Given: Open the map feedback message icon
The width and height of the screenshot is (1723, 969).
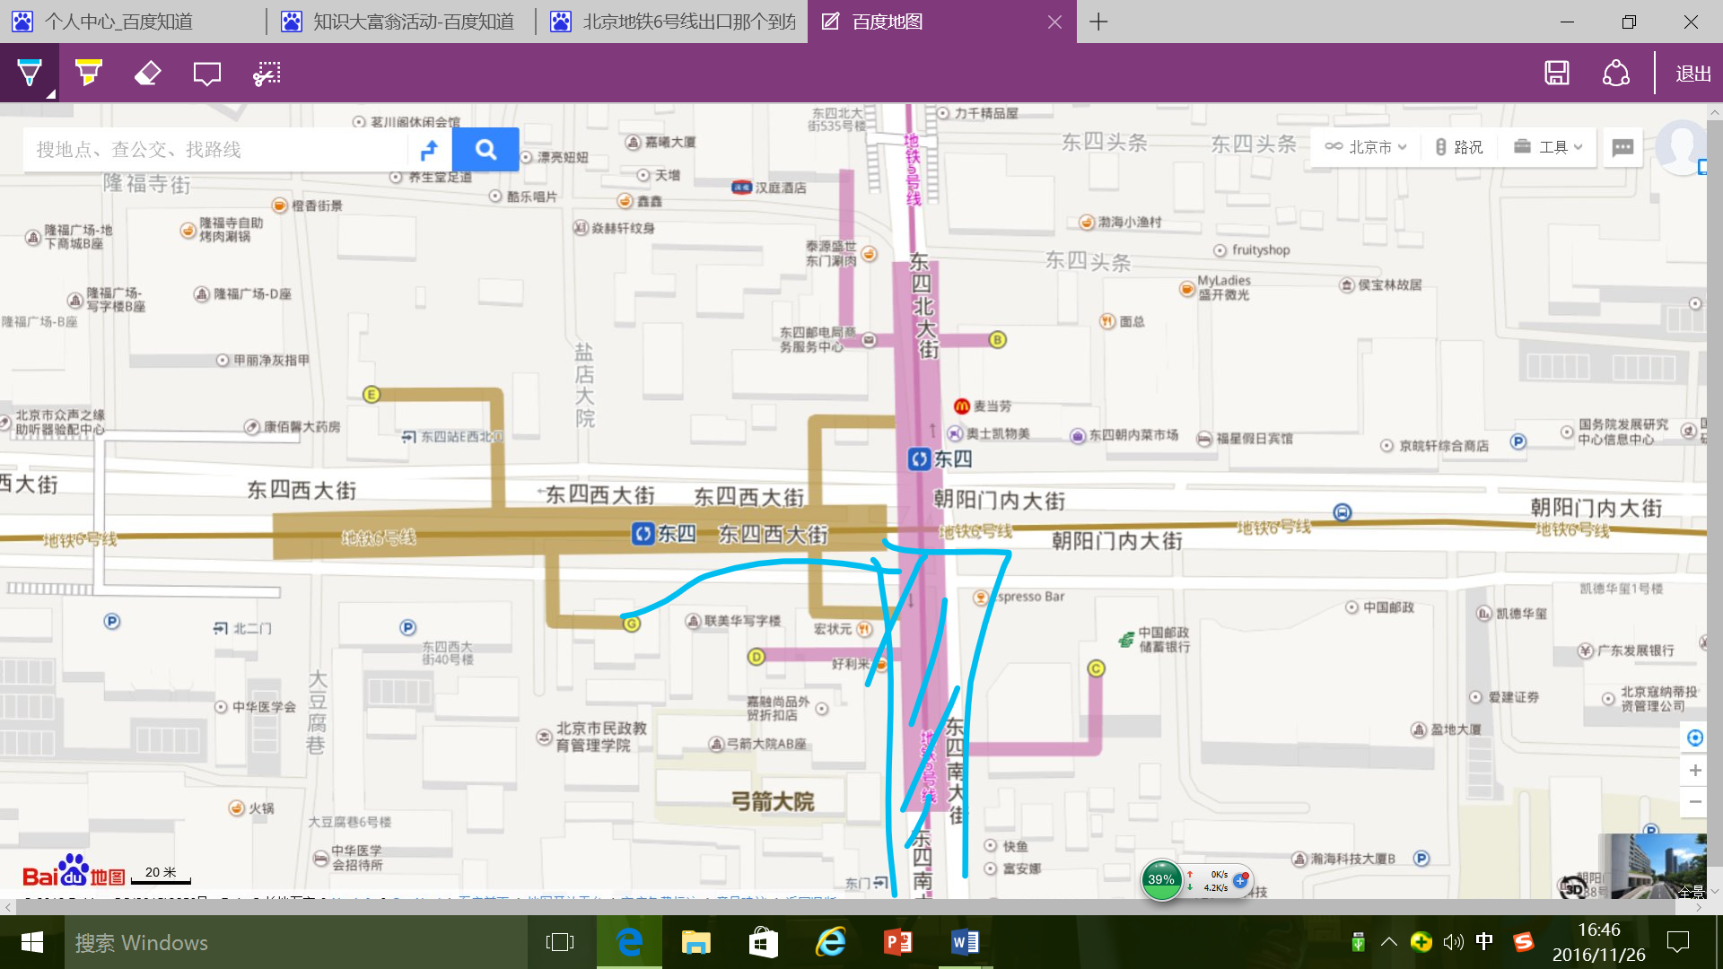Looking at the screenshot, I should 1622,148.
